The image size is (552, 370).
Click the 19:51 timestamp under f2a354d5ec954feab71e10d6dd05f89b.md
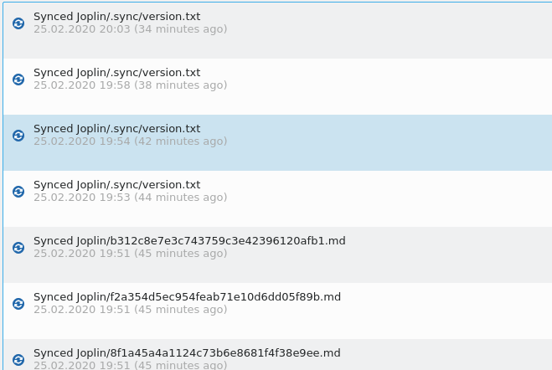(x=82, y=310)
